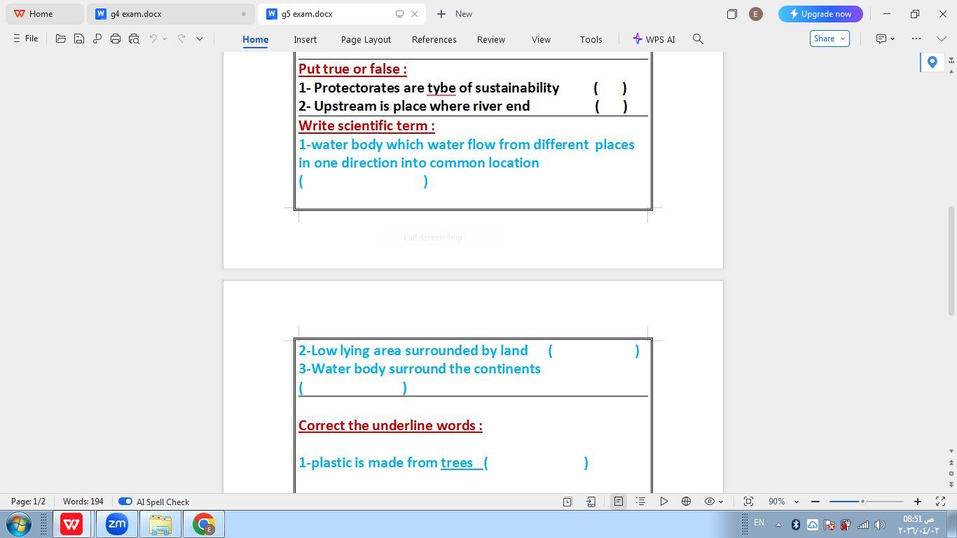Collapse the ribbon with the chevron
The height and width of the screenshot is (538, 957).
(942, 39)
